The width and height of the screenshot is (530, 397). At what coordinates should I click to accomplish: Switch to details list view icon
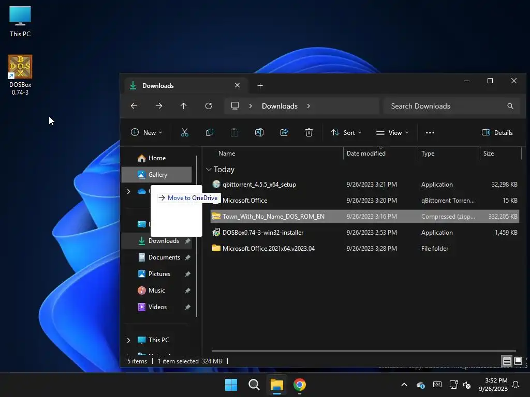[507, 361]
